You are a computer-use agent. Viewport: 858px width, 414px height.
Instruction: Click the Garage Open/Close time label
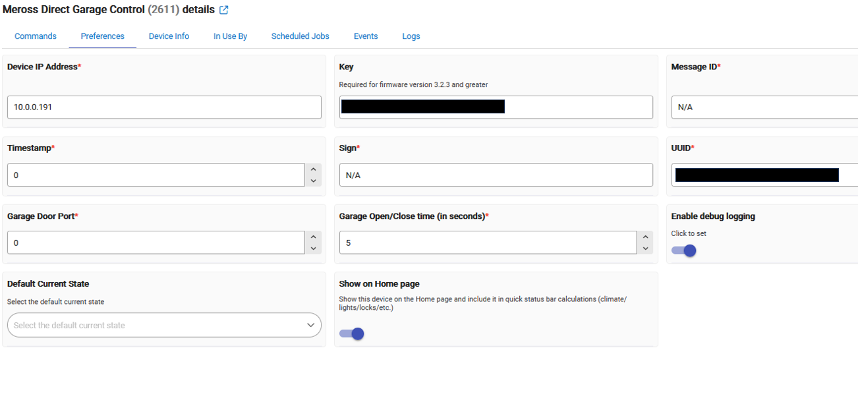coord(414,216)
